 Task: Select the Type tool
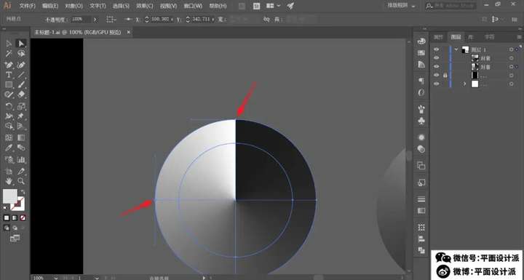(9, 75)
